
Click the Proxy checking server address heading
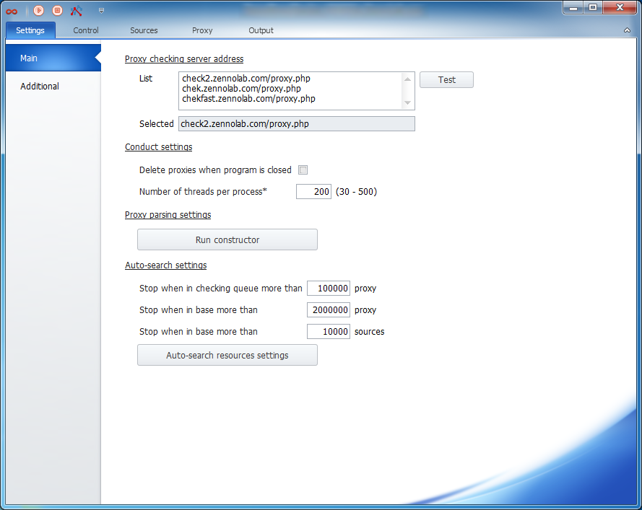184,59
